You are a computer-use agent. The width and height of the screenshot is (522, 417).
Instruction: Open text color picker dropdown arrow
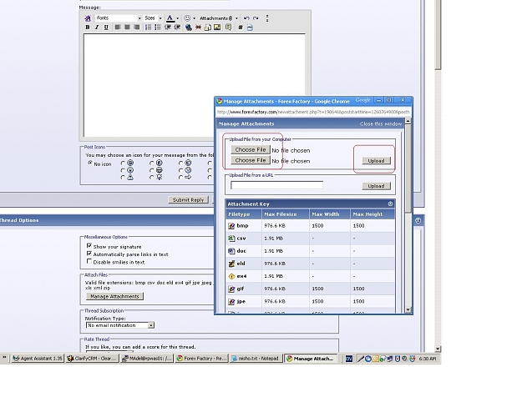tap(177, 18)
